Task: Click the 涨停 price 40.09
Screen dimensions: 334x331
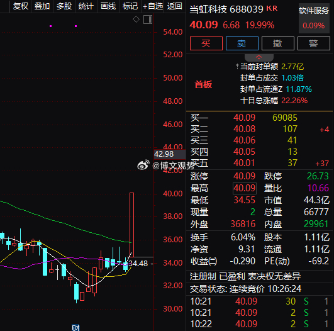Action: pos(244,176)
